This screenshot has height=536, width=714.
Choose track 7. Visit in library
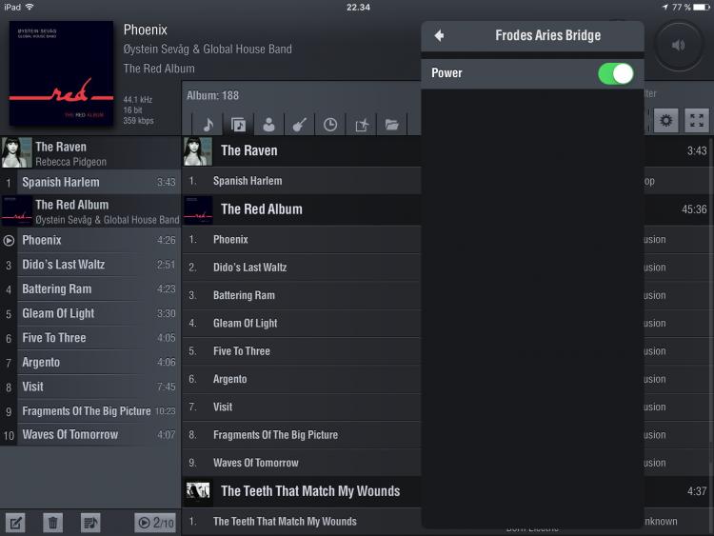302,407
